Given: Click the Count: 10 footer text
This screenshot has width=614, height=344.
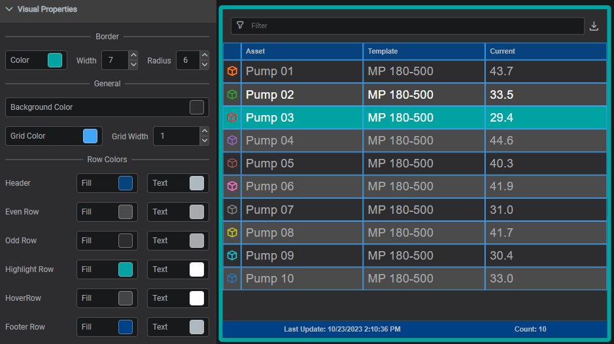Looking at the screenshot, I should [x=530, y=329].
